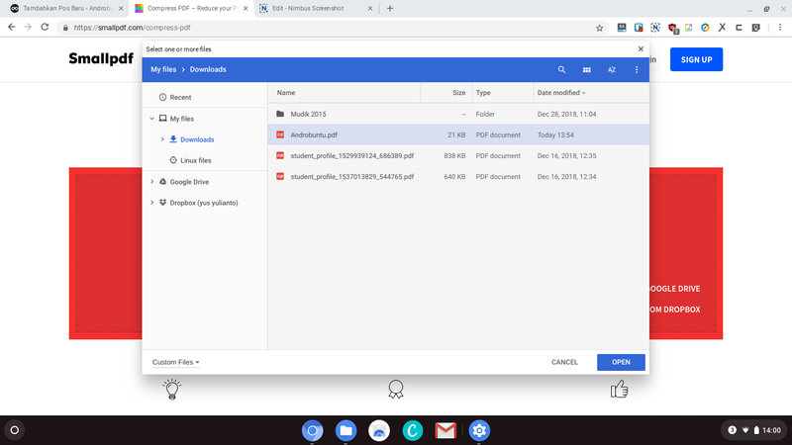Select Recent in the sidebar
Image resolution: width=792 pixels, height=445 pixels.
(x=180, y=97)
